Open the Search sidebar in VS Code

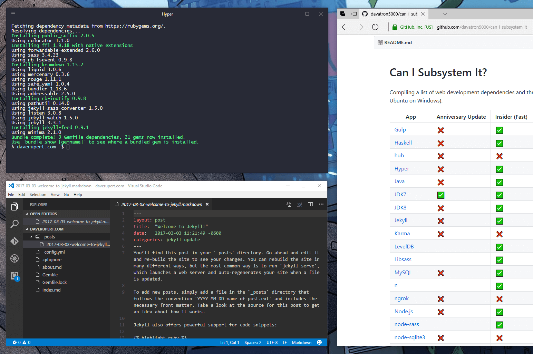click(14, 224)
